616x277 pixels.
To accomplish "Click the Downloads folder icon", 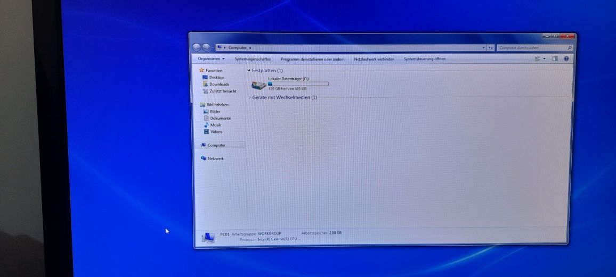I will (x=205, y=84).
